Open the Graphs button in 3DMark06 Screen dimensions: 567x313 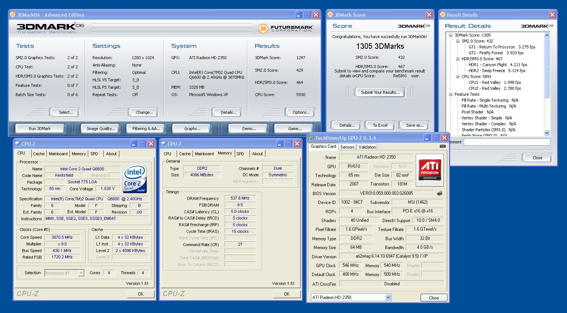[192, 129]
